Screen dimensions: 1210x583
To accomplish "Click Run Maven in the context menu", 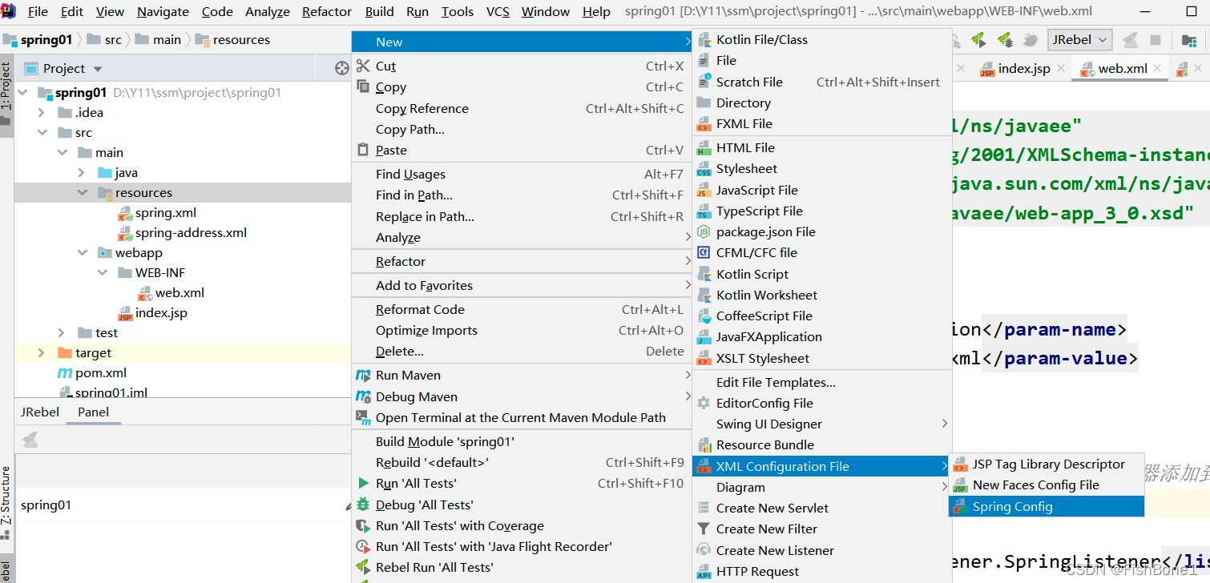I will [x=521, y=376].
